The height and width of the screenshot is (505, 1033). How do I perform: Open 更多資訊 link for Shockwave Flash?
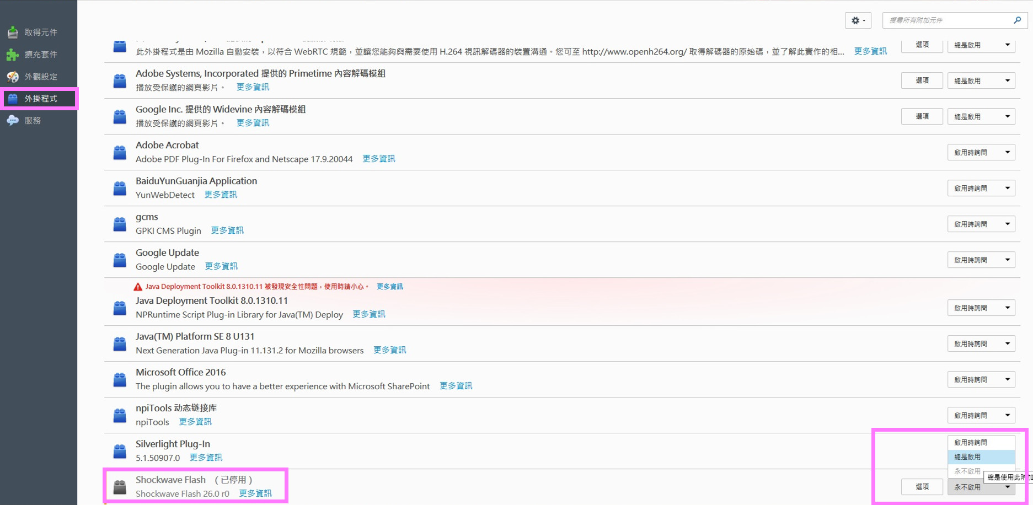[x=255, y=493]
